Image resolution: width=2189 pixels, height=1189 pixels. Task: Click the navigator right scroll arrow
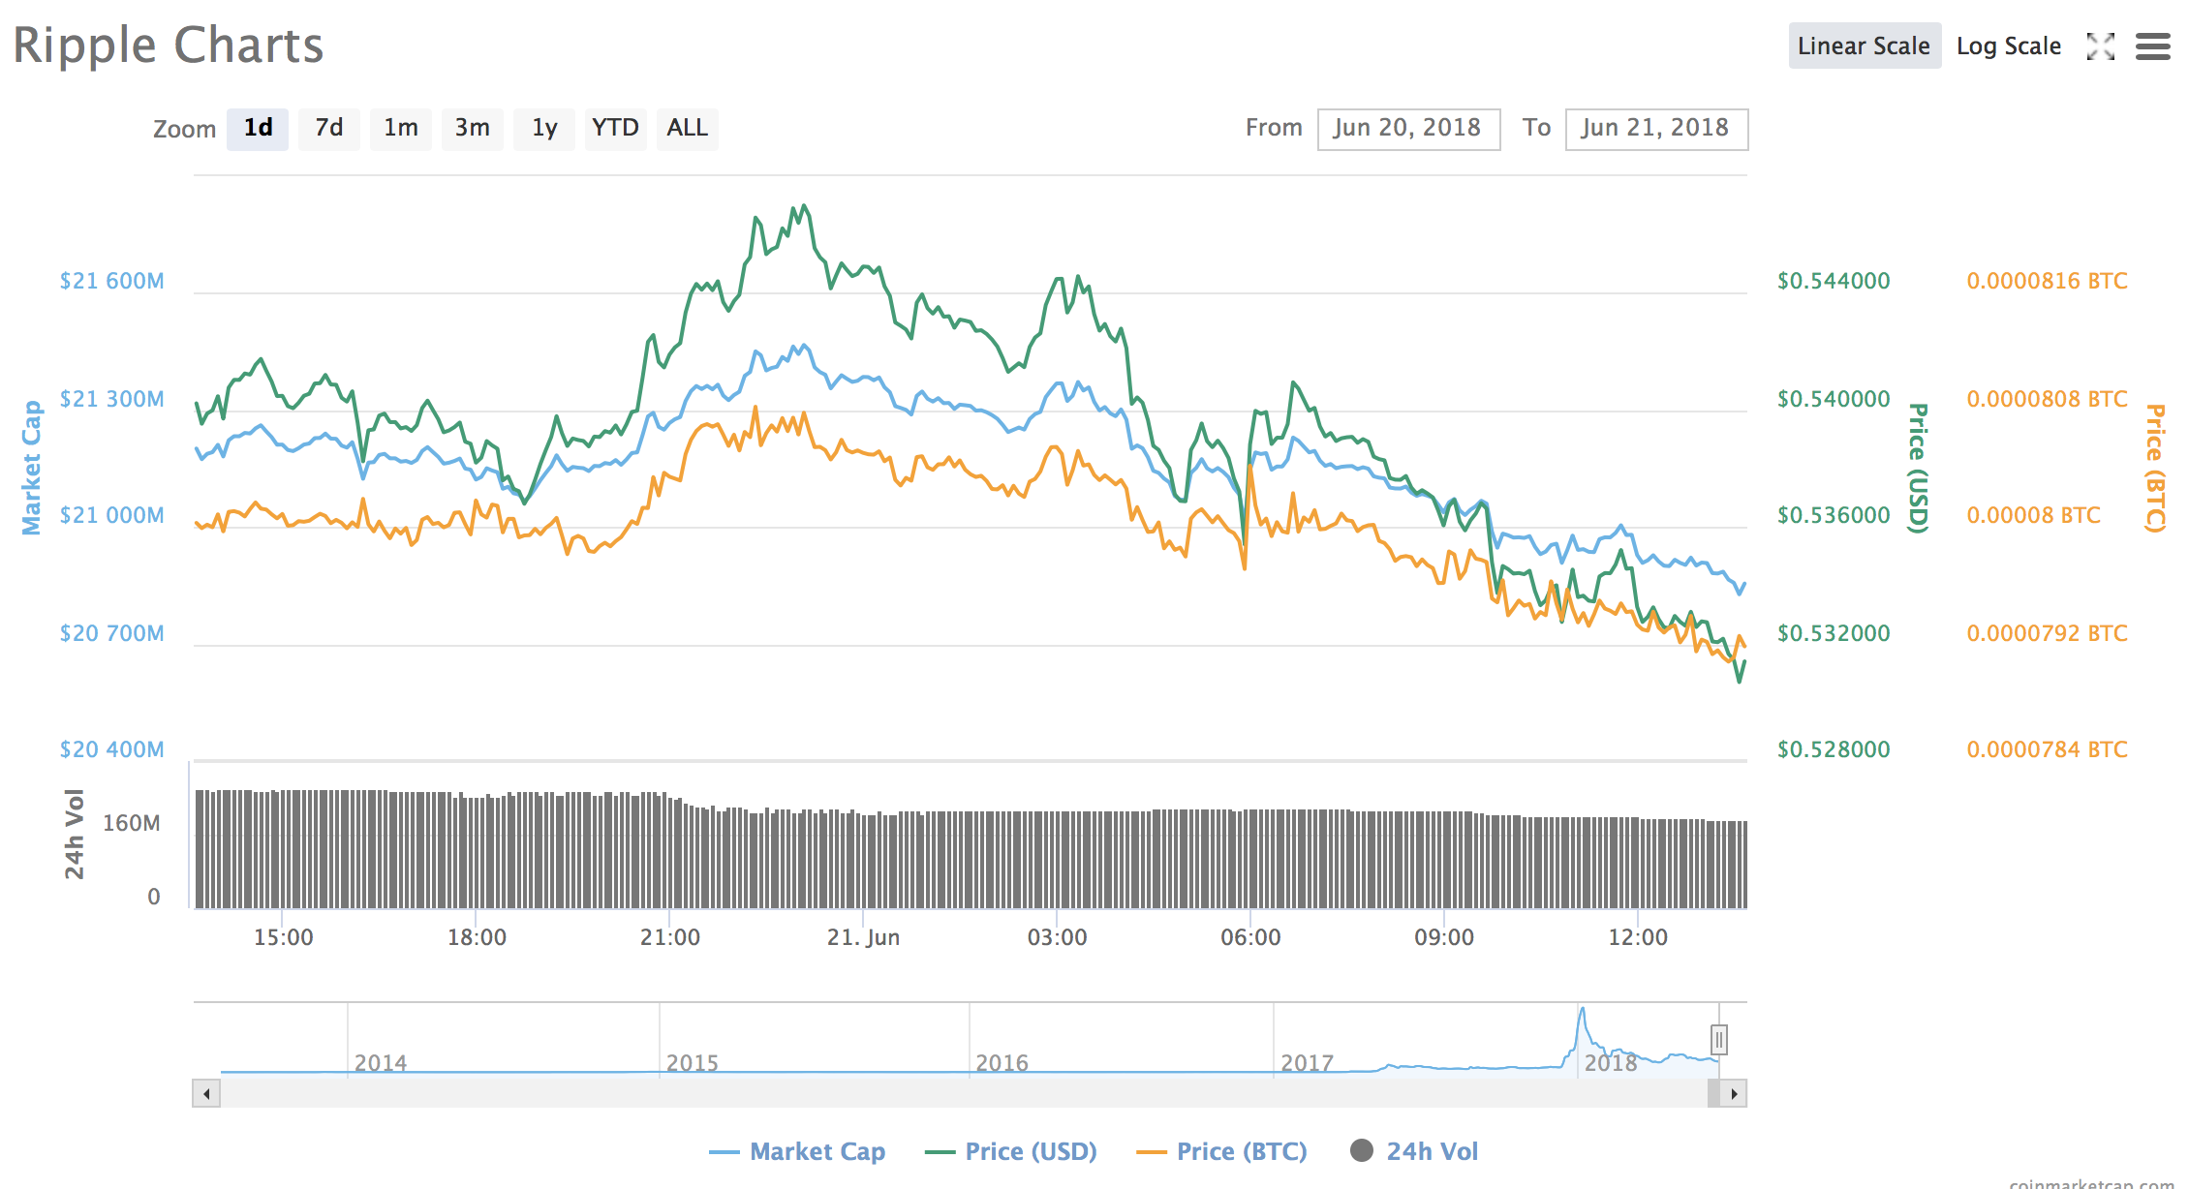pyautogui.click(x=1734, y=1094)
